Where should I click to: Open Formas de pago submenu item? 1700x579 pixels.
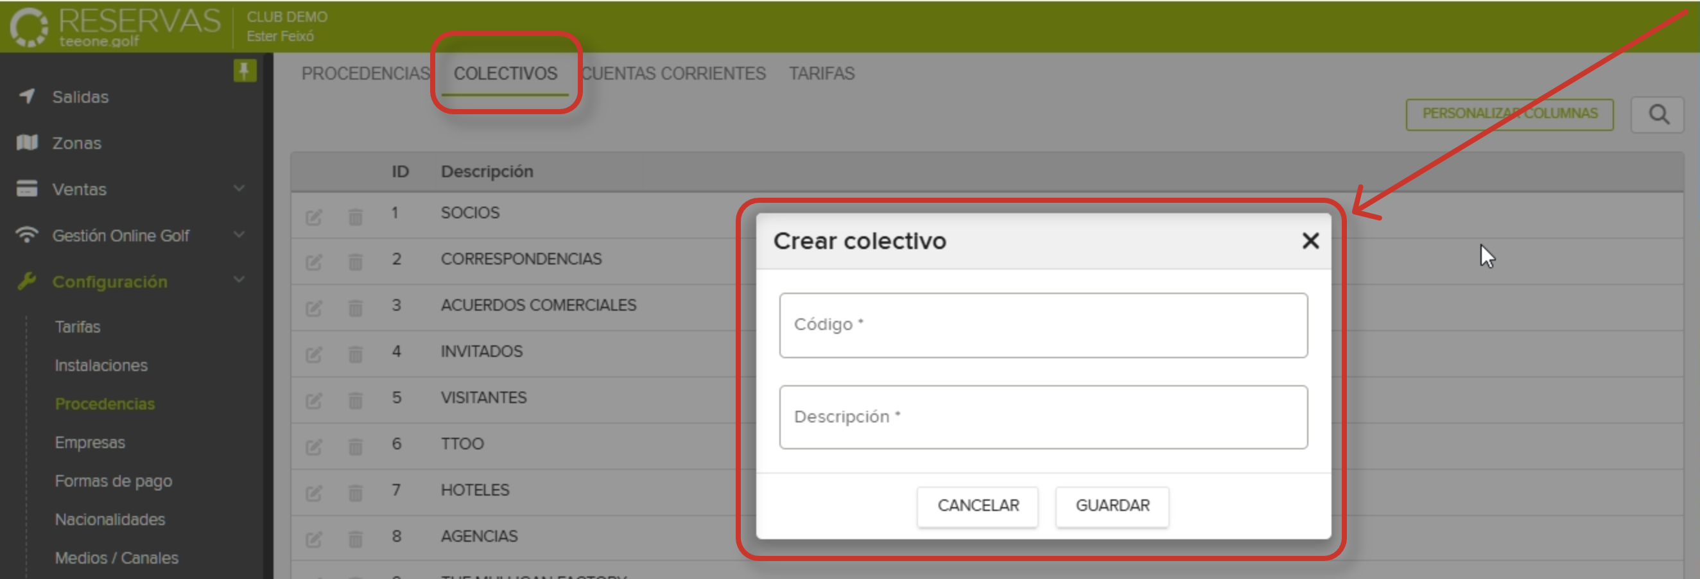click(x=114, y=481)
